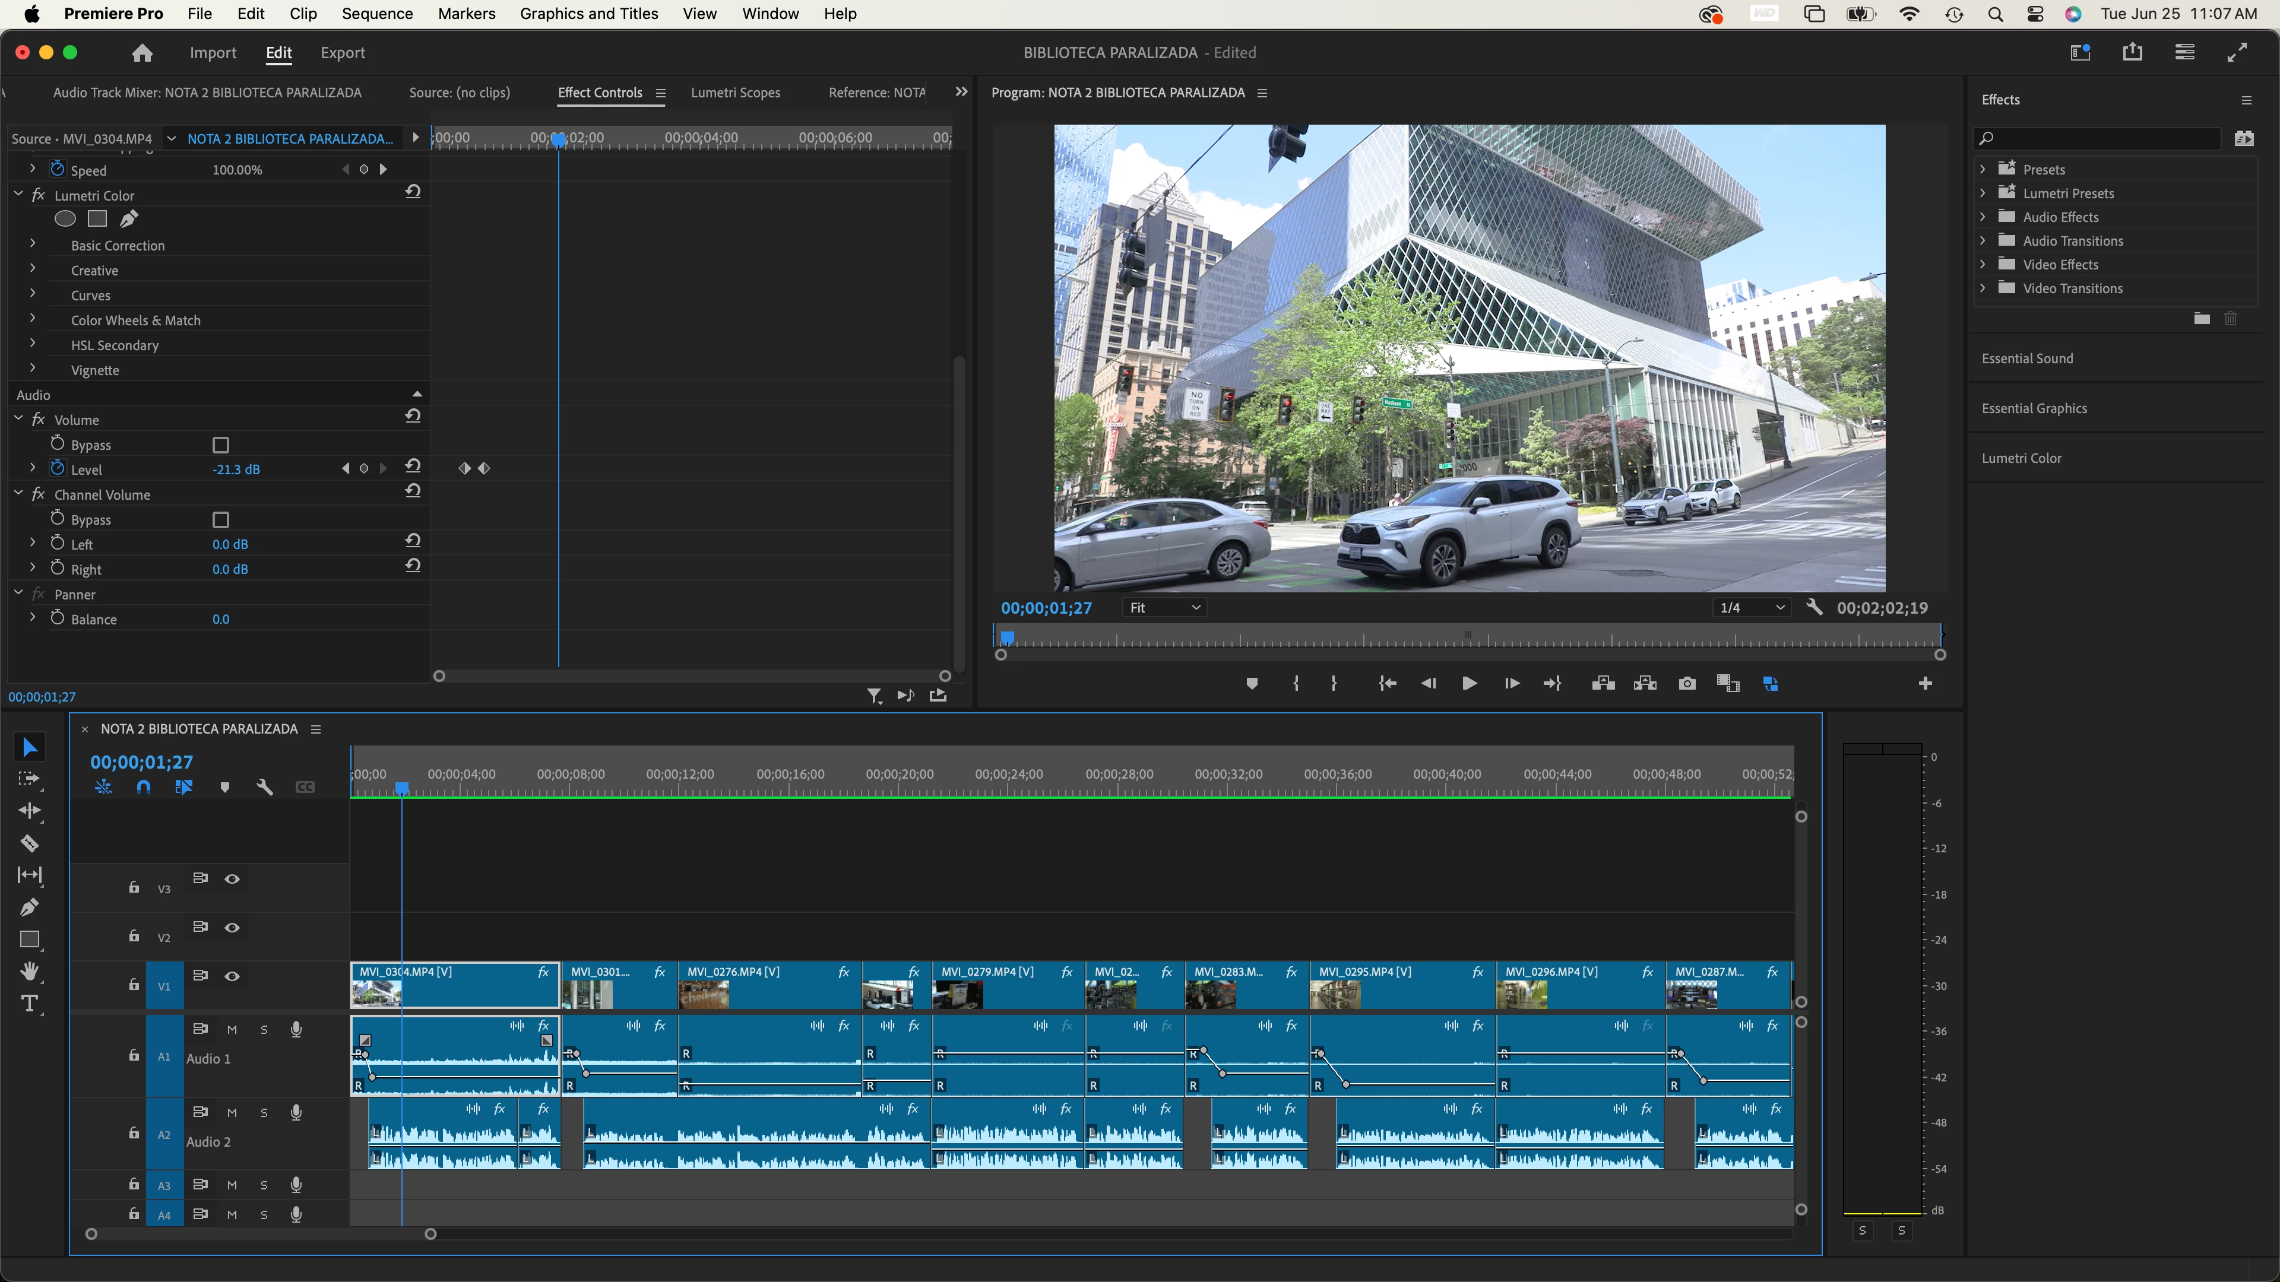Open the Essential Sound panel
This screenshot has width=2280, height=1282.
coord(2027,358)
